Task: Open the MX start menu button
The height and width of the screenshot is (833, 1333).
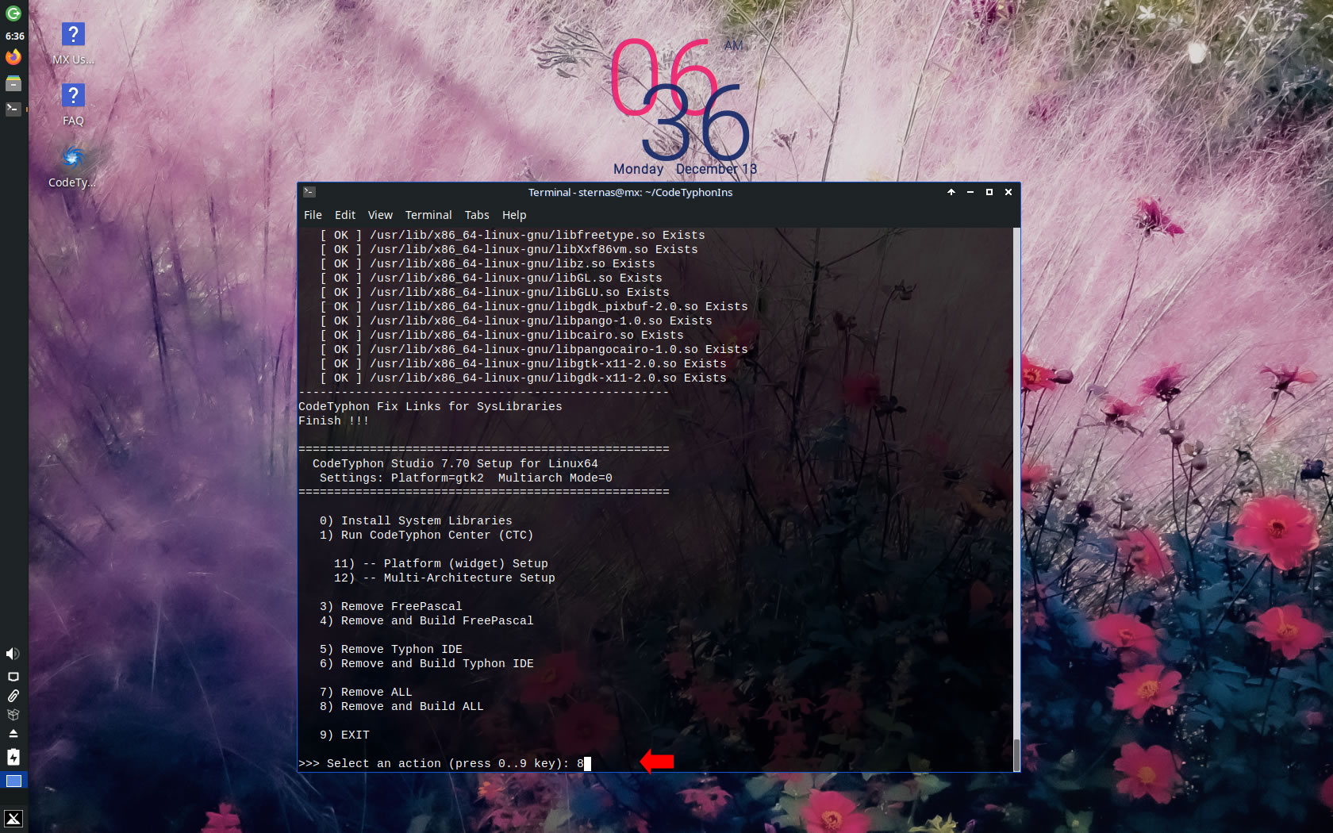Action: pyautogui.click(x=13, y=819)
